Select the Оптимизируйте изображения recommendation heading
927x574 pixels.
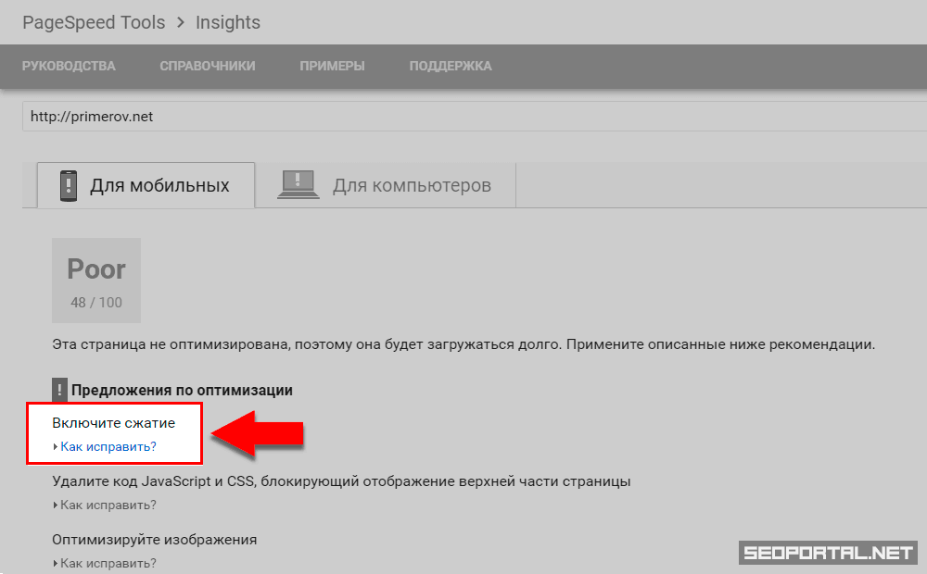(x=154, y=539)
